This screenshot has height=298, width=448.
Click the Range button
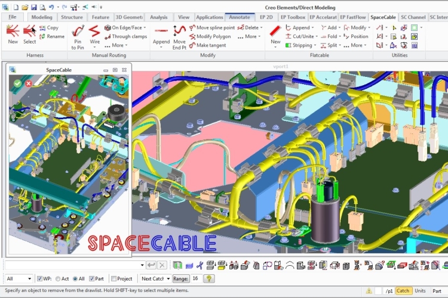(x=180, y=278)
